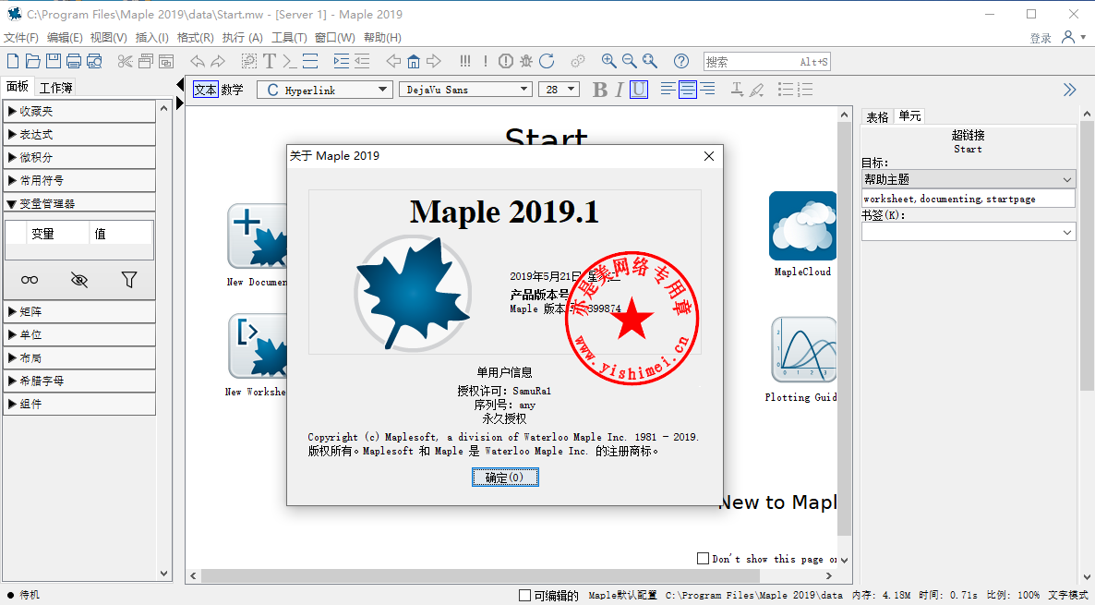The width and height of the screenshot is (1095, 605).
Task: Insert a Maple input prompt
Action: 290,62
